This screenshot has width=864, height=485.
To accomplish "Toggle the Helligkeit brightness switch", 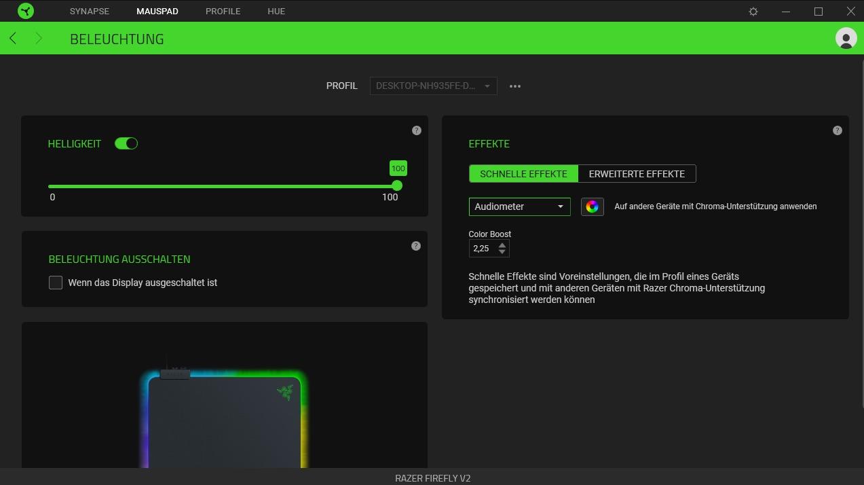I will [x=126, y=143].
